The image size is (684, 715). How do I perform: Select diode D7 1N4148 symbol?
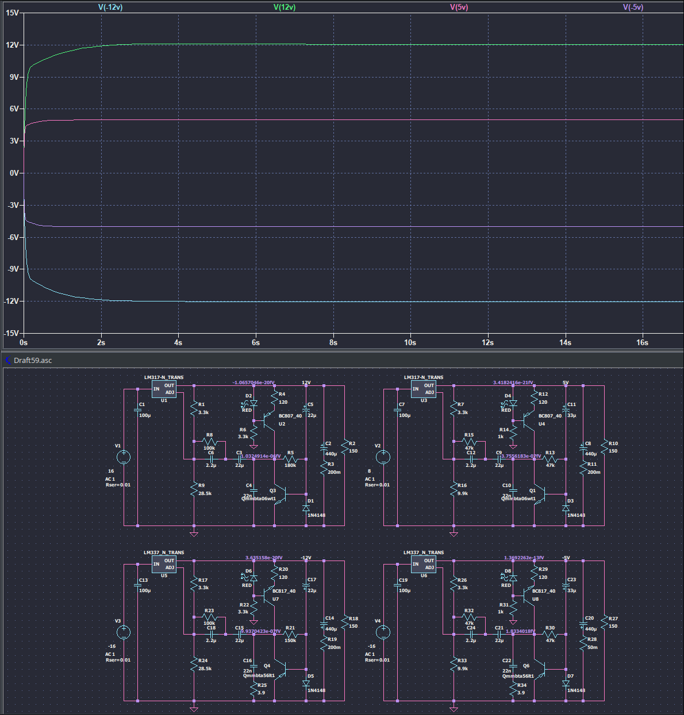point(566,683)
